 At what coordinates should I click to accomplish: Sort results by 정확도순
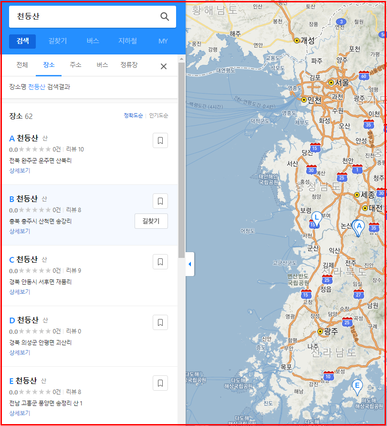[x=133, y=116]
